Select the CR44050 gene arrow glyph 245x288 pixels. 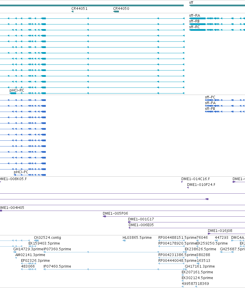[x=116, y=12]
